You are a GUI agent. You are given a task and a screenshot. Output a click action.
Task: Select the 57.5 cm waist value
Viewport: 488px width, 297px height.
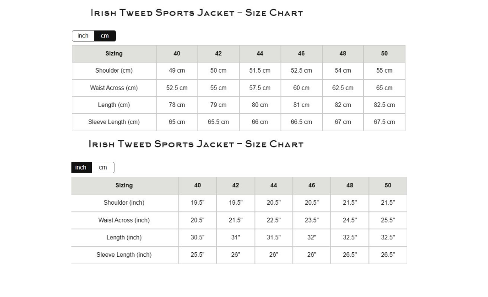tap(260, 88)
